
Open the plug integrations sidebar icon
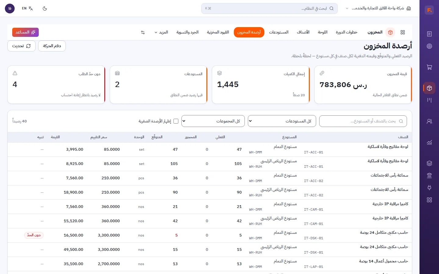pyautogui.click(x=429, y=188)
